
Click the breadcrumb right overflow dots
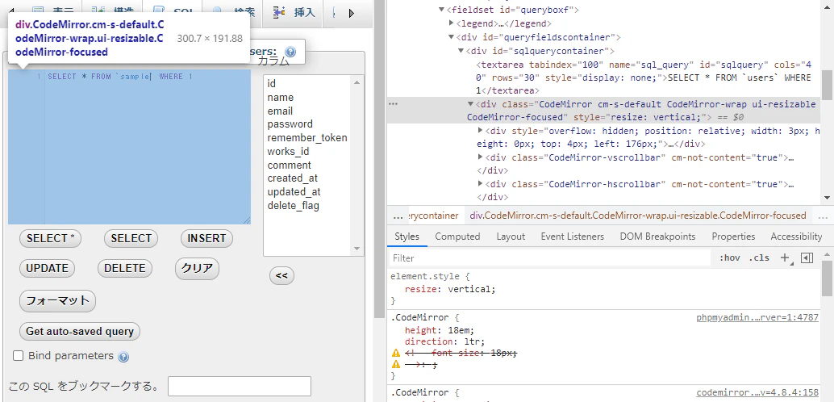(x=823, y=216)
